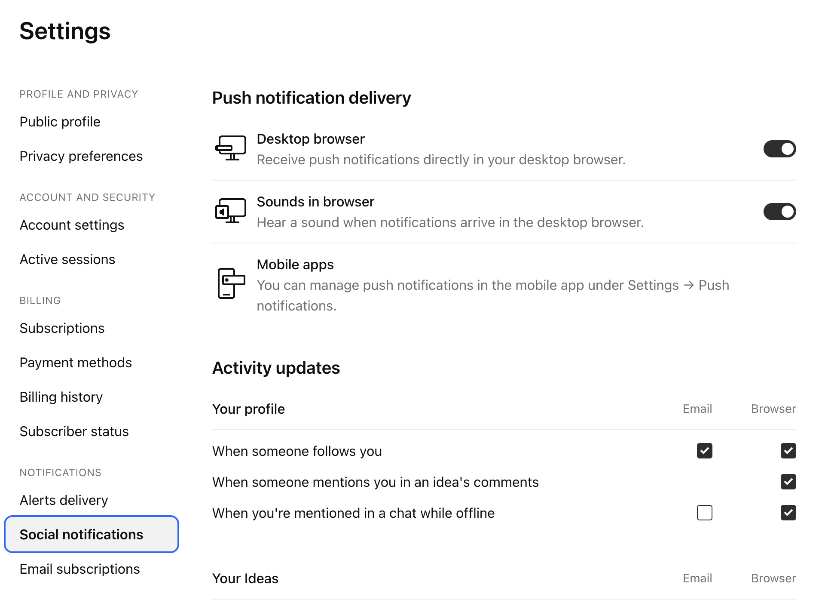Open Account settings page
This screenshot has height=609, width=825.
(72, 225)
